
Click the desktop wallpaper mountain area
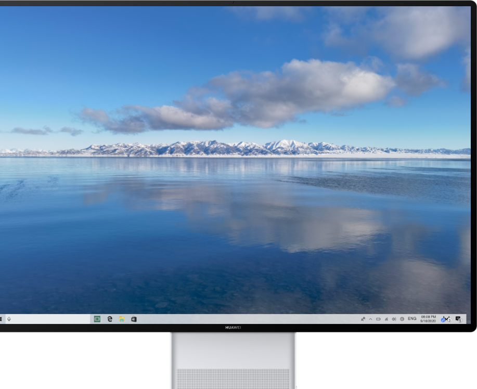[x=234, y=148]
